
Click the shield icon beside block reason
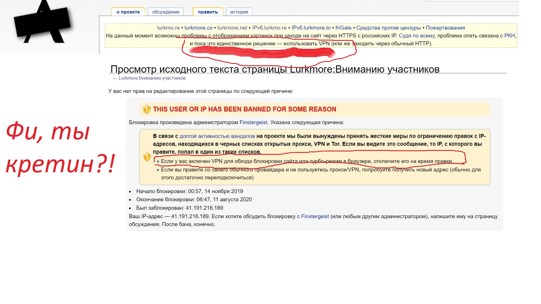[147, 157]
